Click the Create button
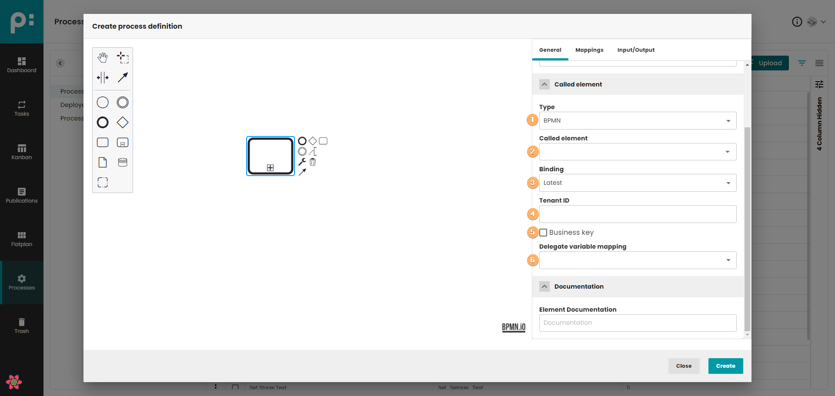This screenshot has height=396, width=835. [x=725, y=366]
